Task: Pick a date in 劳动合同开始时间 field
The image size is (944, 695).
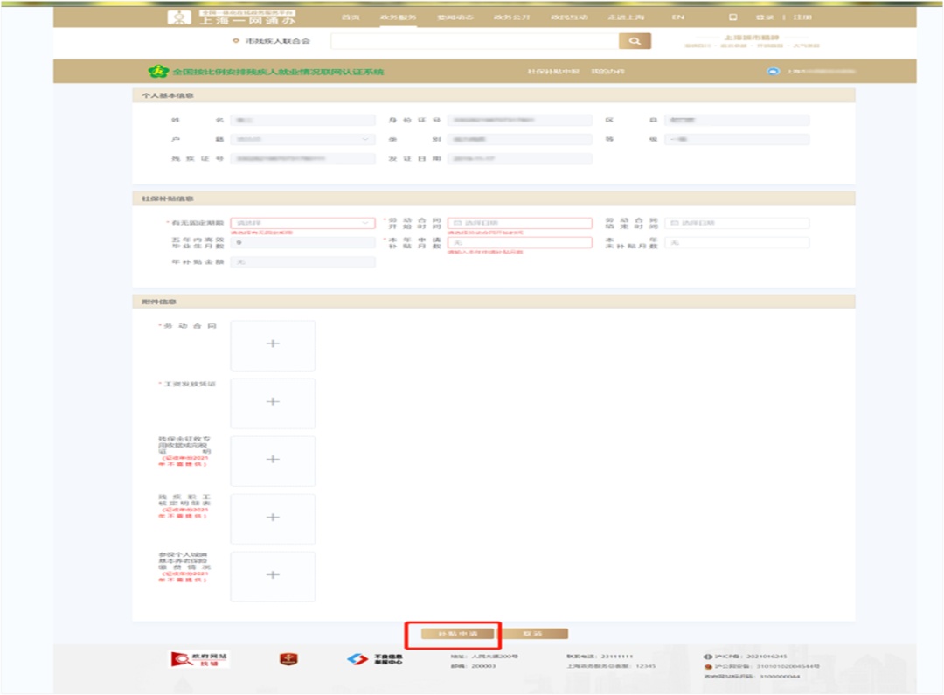Action: click(x=519, y=223)
